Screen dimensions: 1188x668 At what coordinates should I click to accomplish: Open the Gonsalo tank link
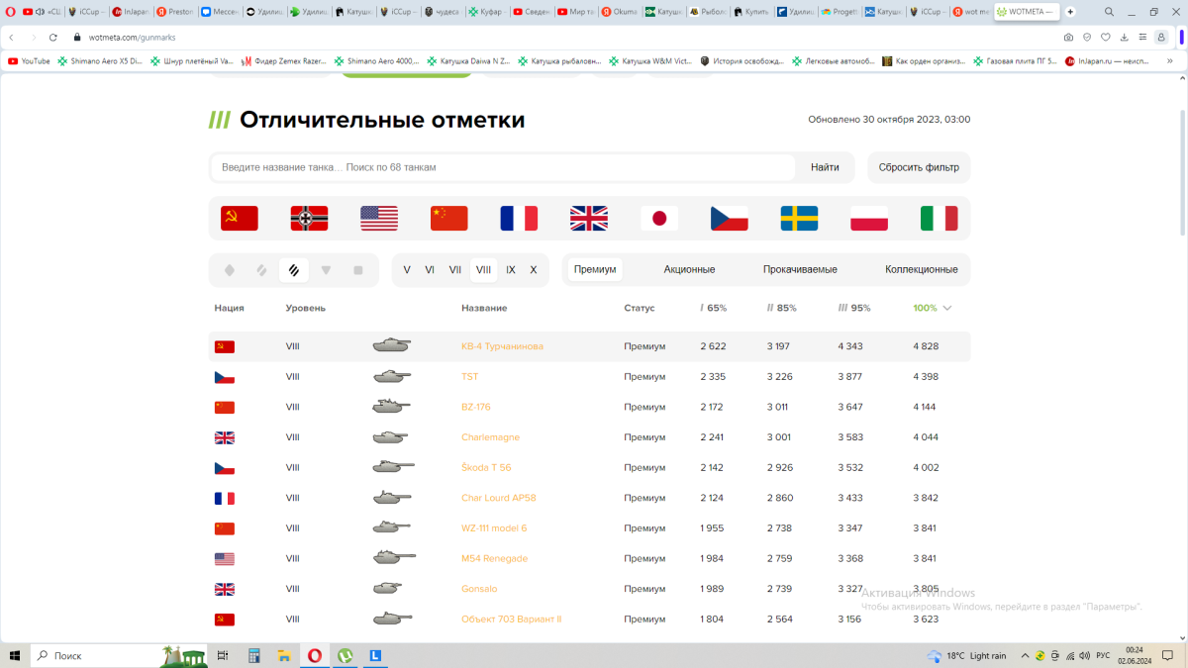click(x=479, y=589)
